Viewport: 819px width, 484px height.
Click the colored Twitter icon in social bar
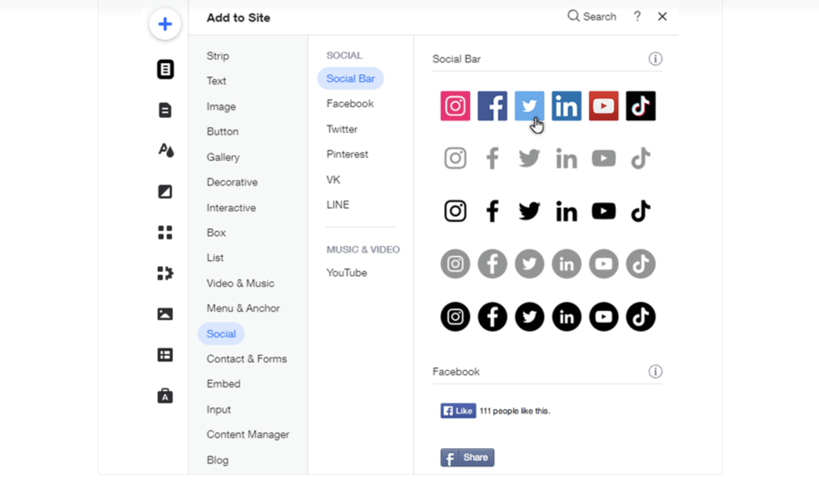(529, 106)
